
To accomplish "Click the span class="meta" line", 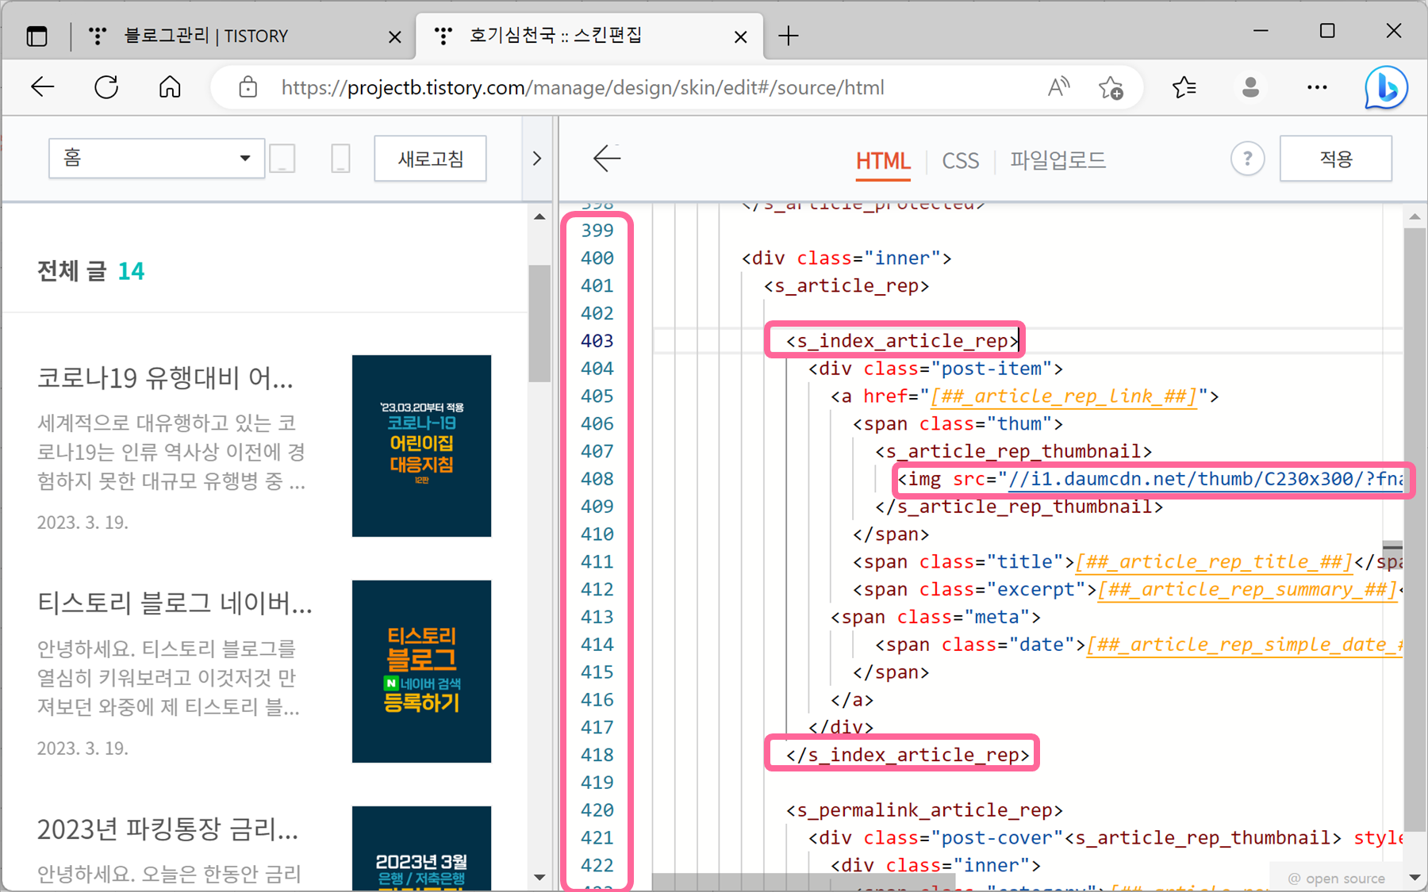I will point(935,617).
